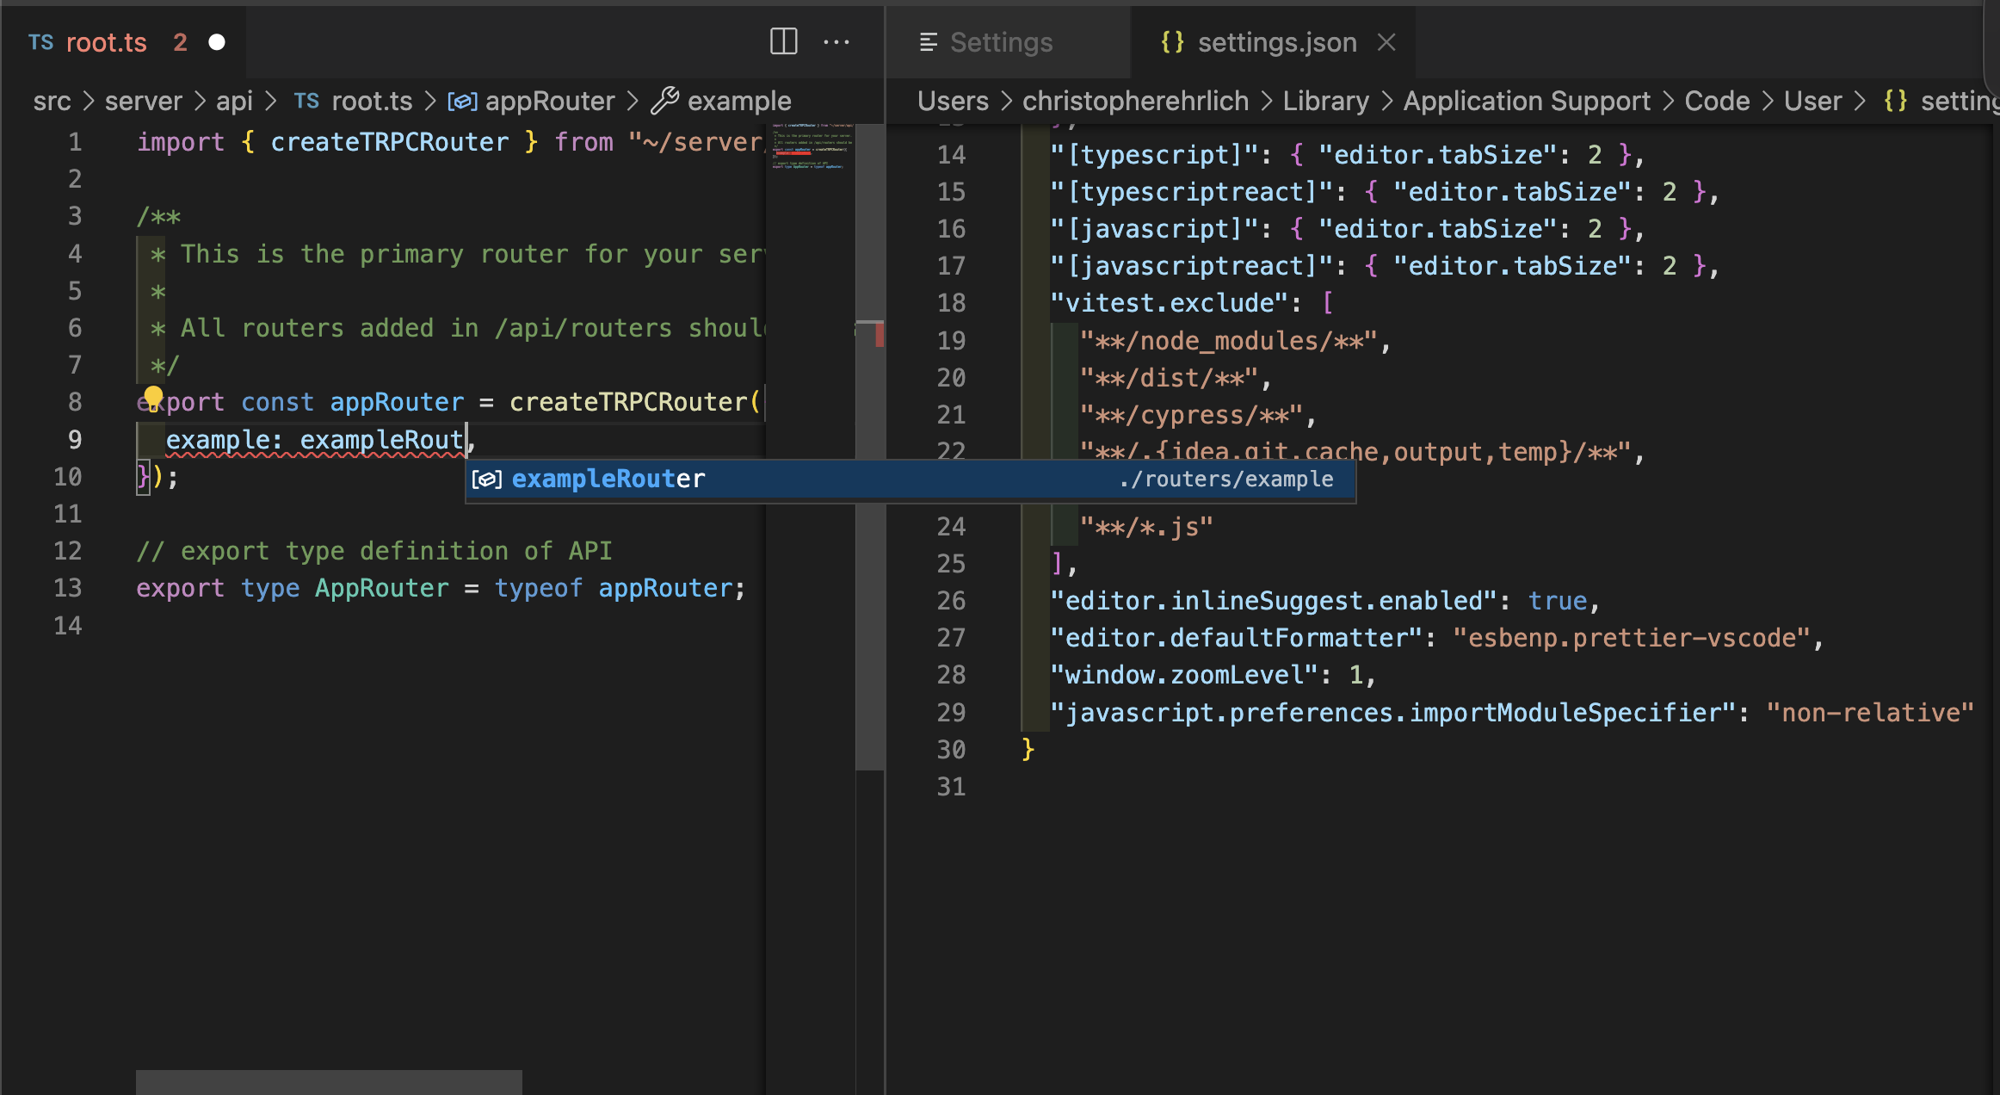
Task: Open the appRouter breadcrumb dropdown
Action: [x=550, y=102]
